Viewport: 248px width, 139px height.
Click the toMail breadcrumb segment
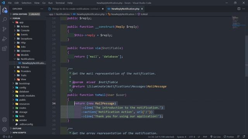[x=143, y=14]
